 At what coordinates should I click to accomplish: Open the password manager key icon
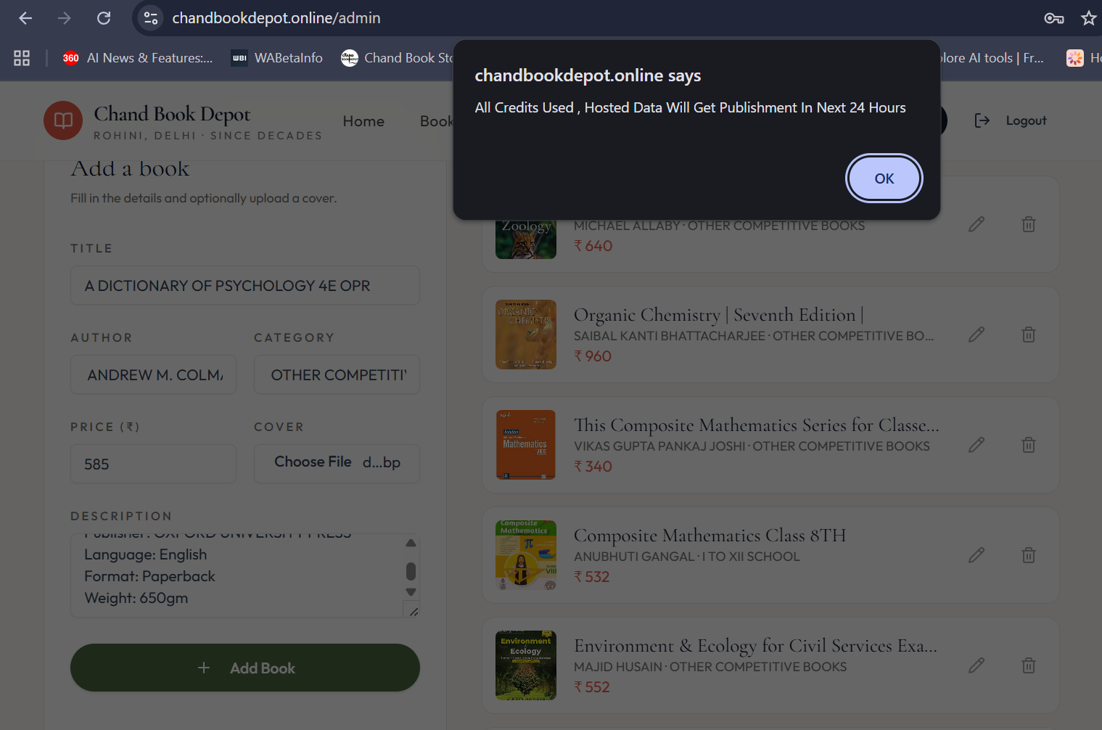[1053, 18]
